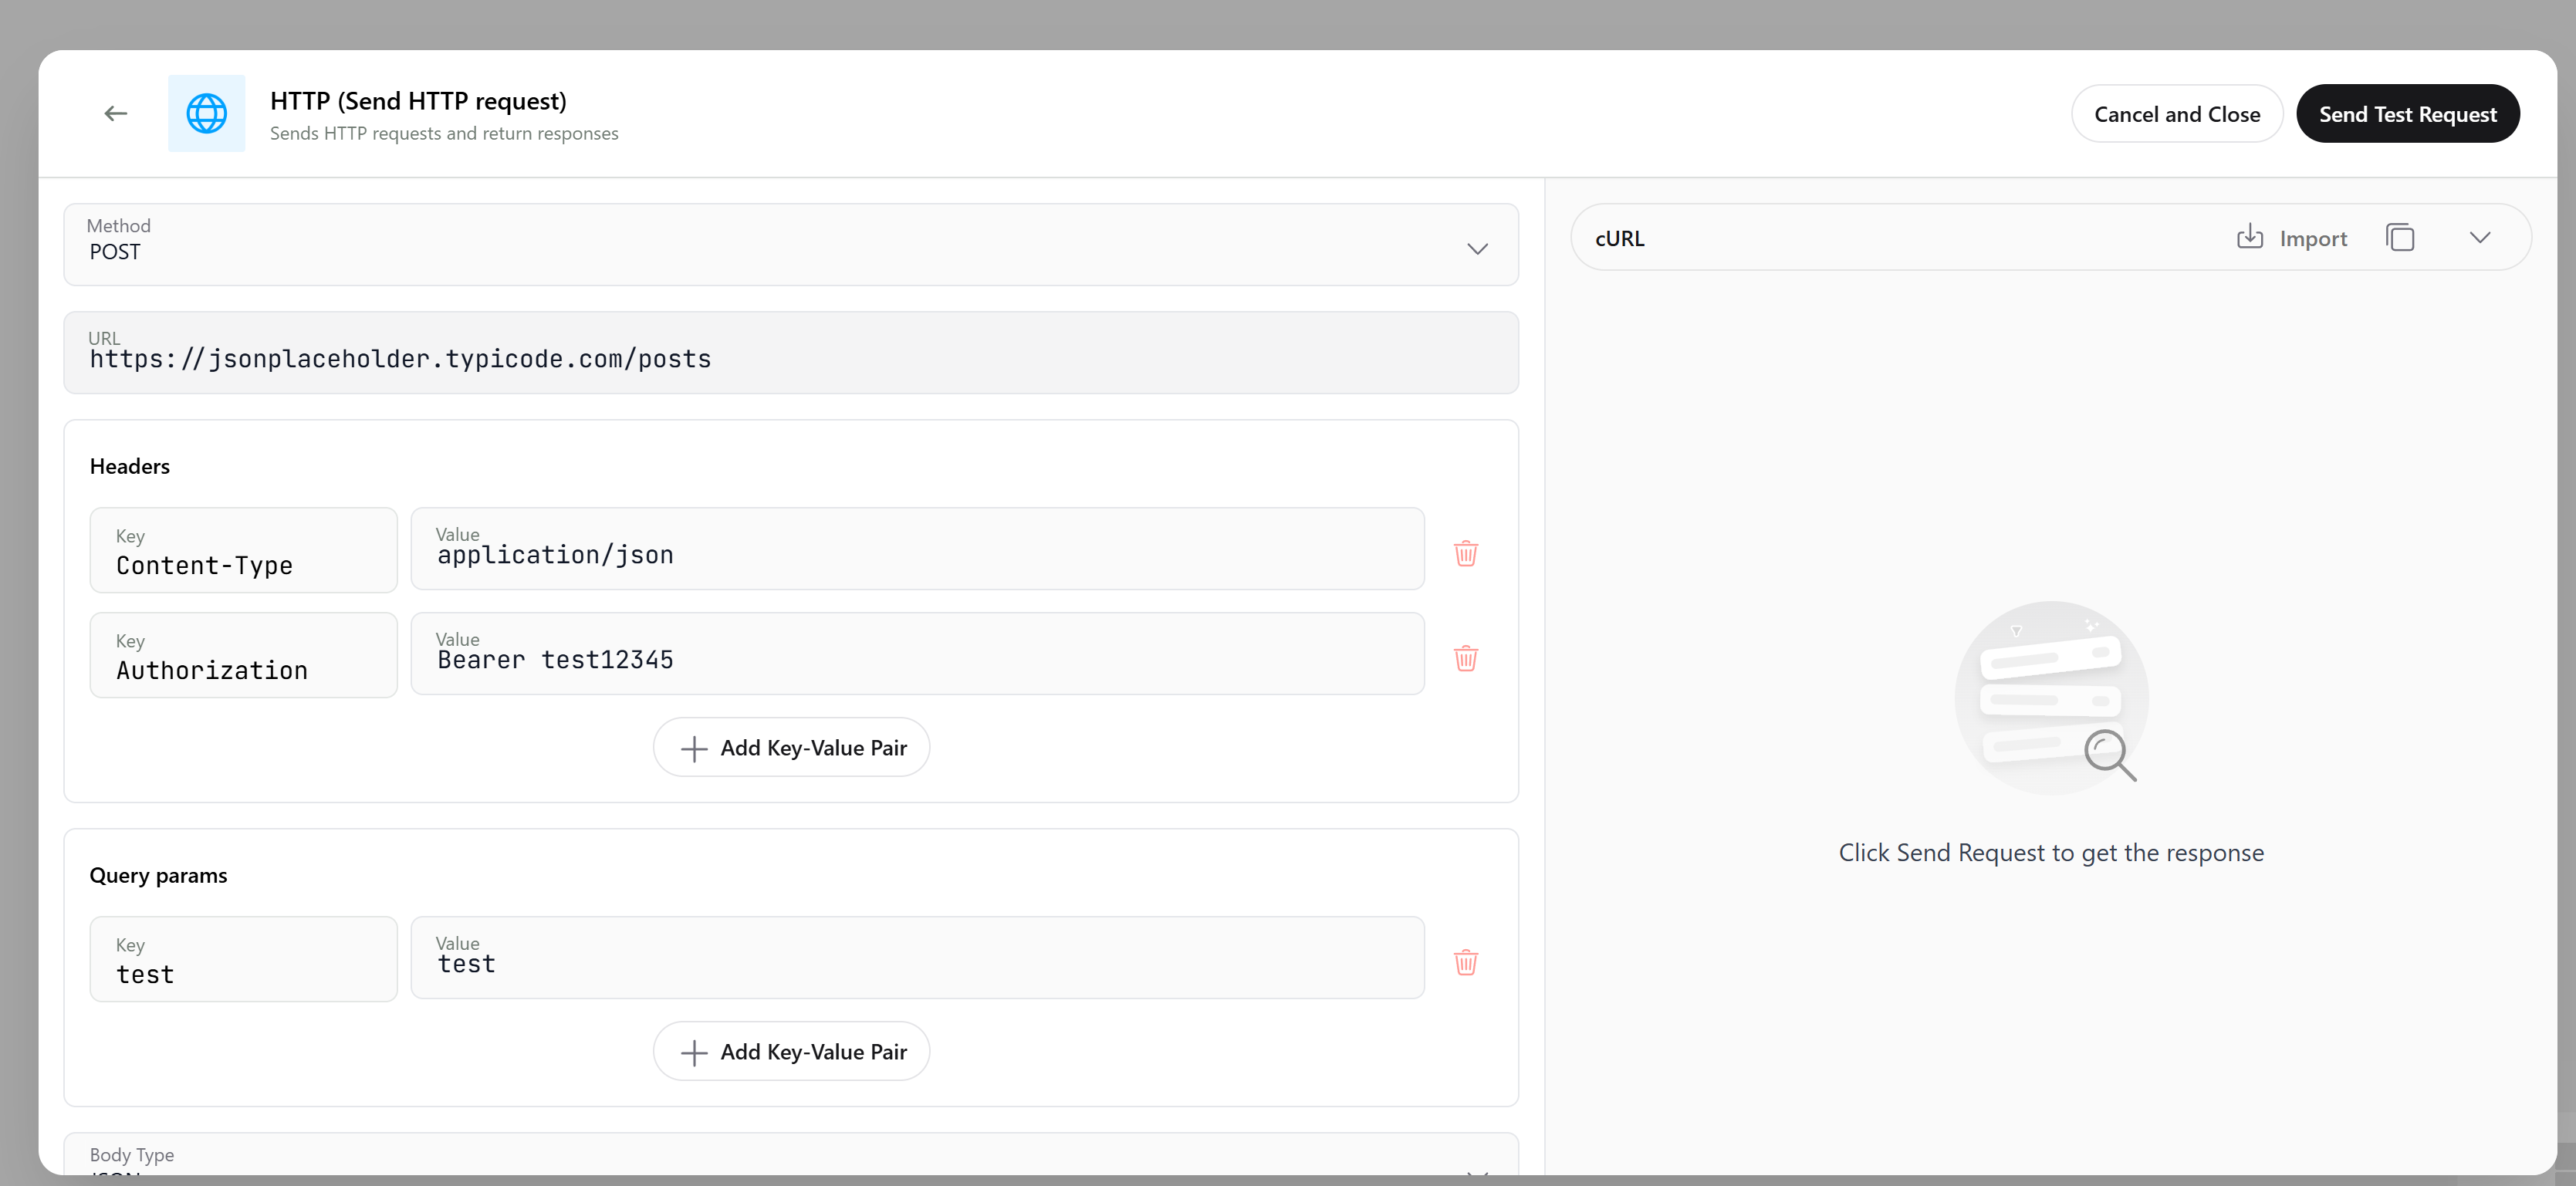Click the Import icon in cURL panel

[2249, 237]
